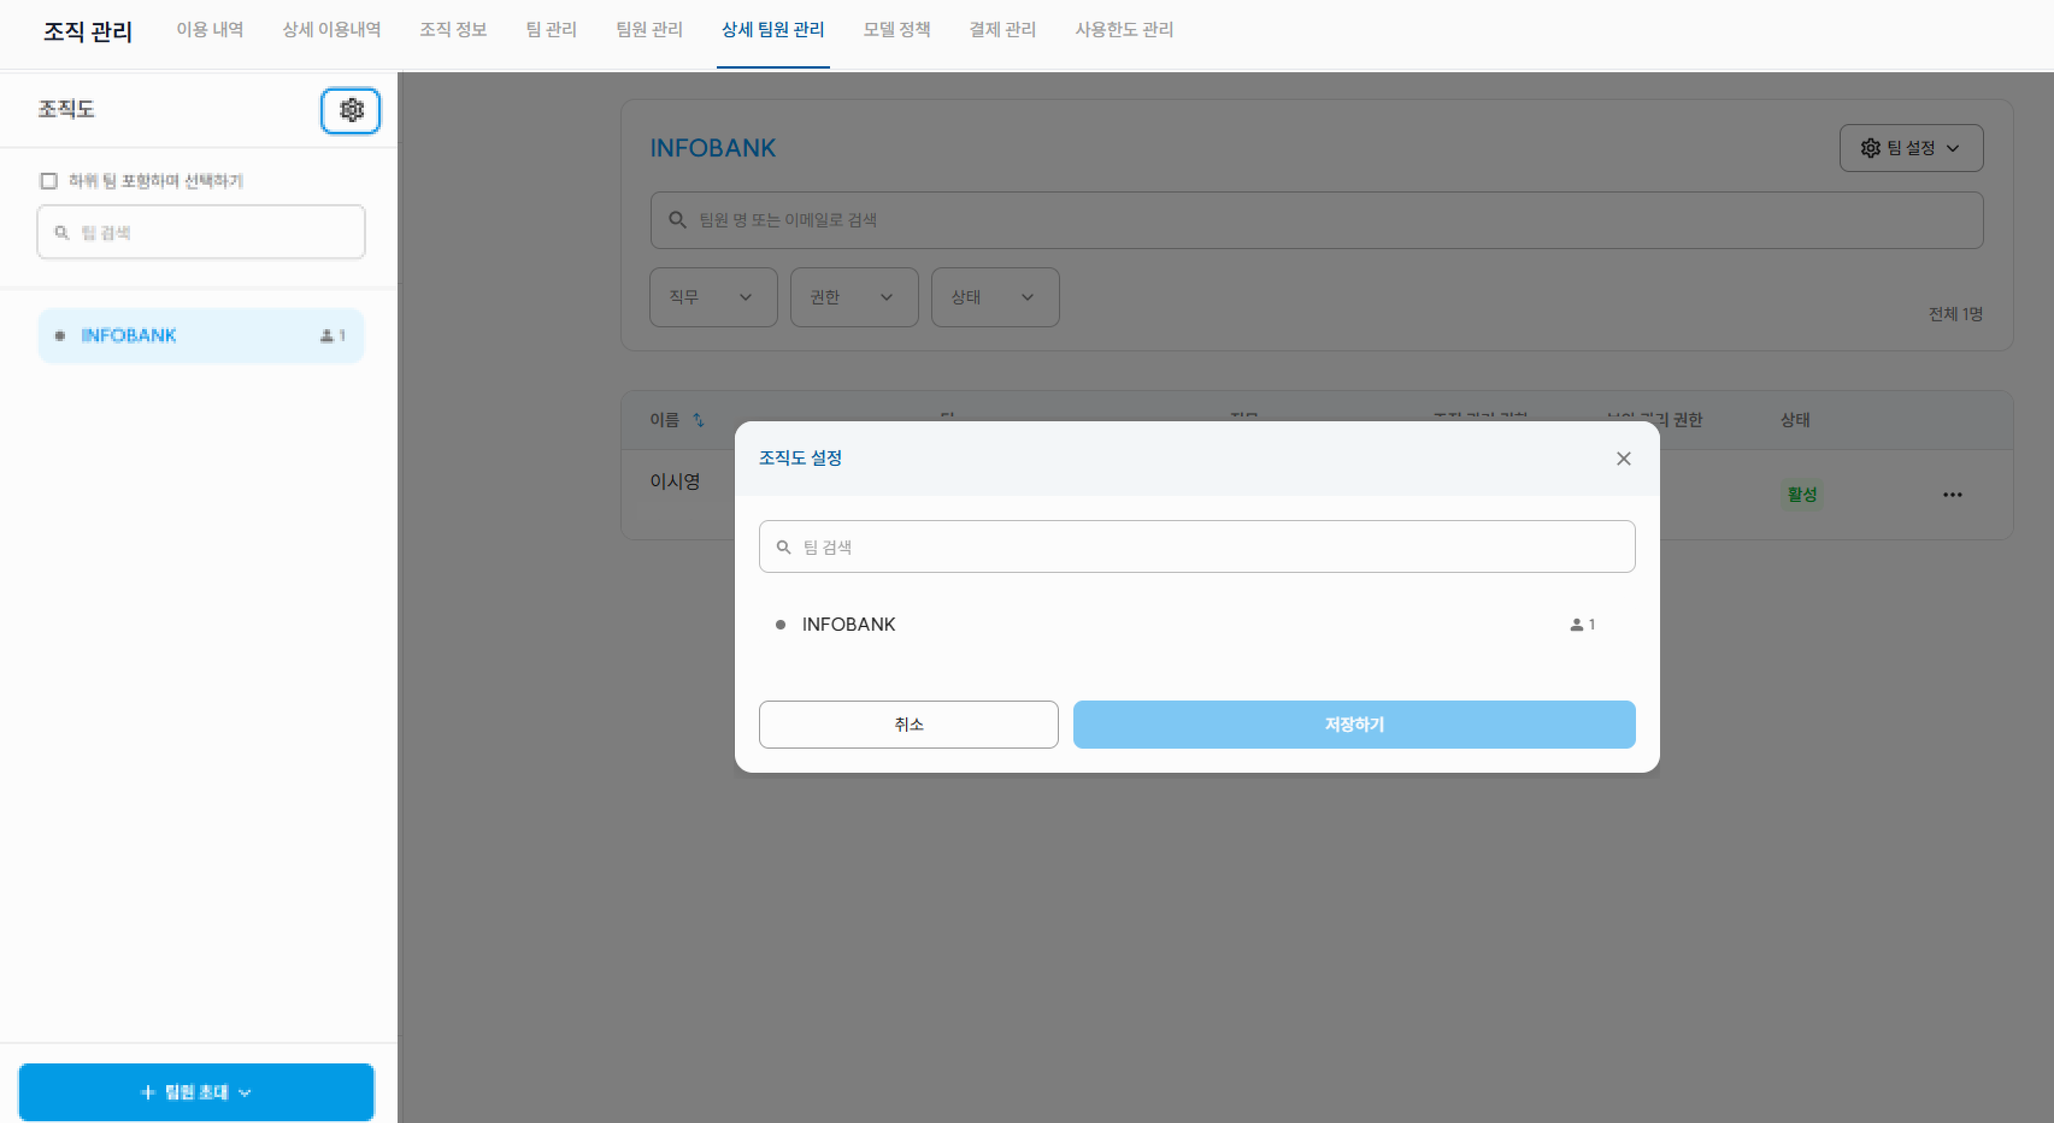This screenshot has width=2054, height=1123.
Task: Open the 결제 관리 tab
Action: (x=1002, y=29)
